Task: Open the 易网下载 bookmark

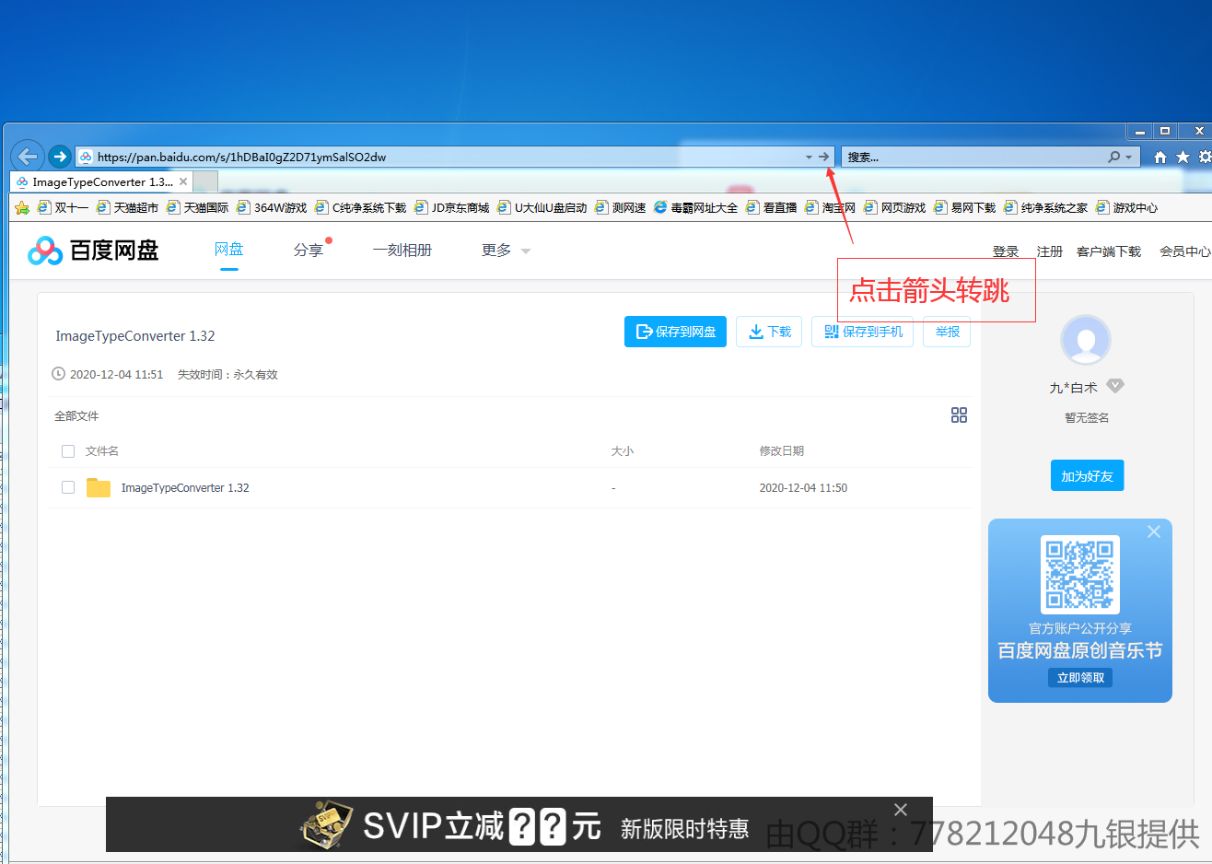Action: coord(964,207)
